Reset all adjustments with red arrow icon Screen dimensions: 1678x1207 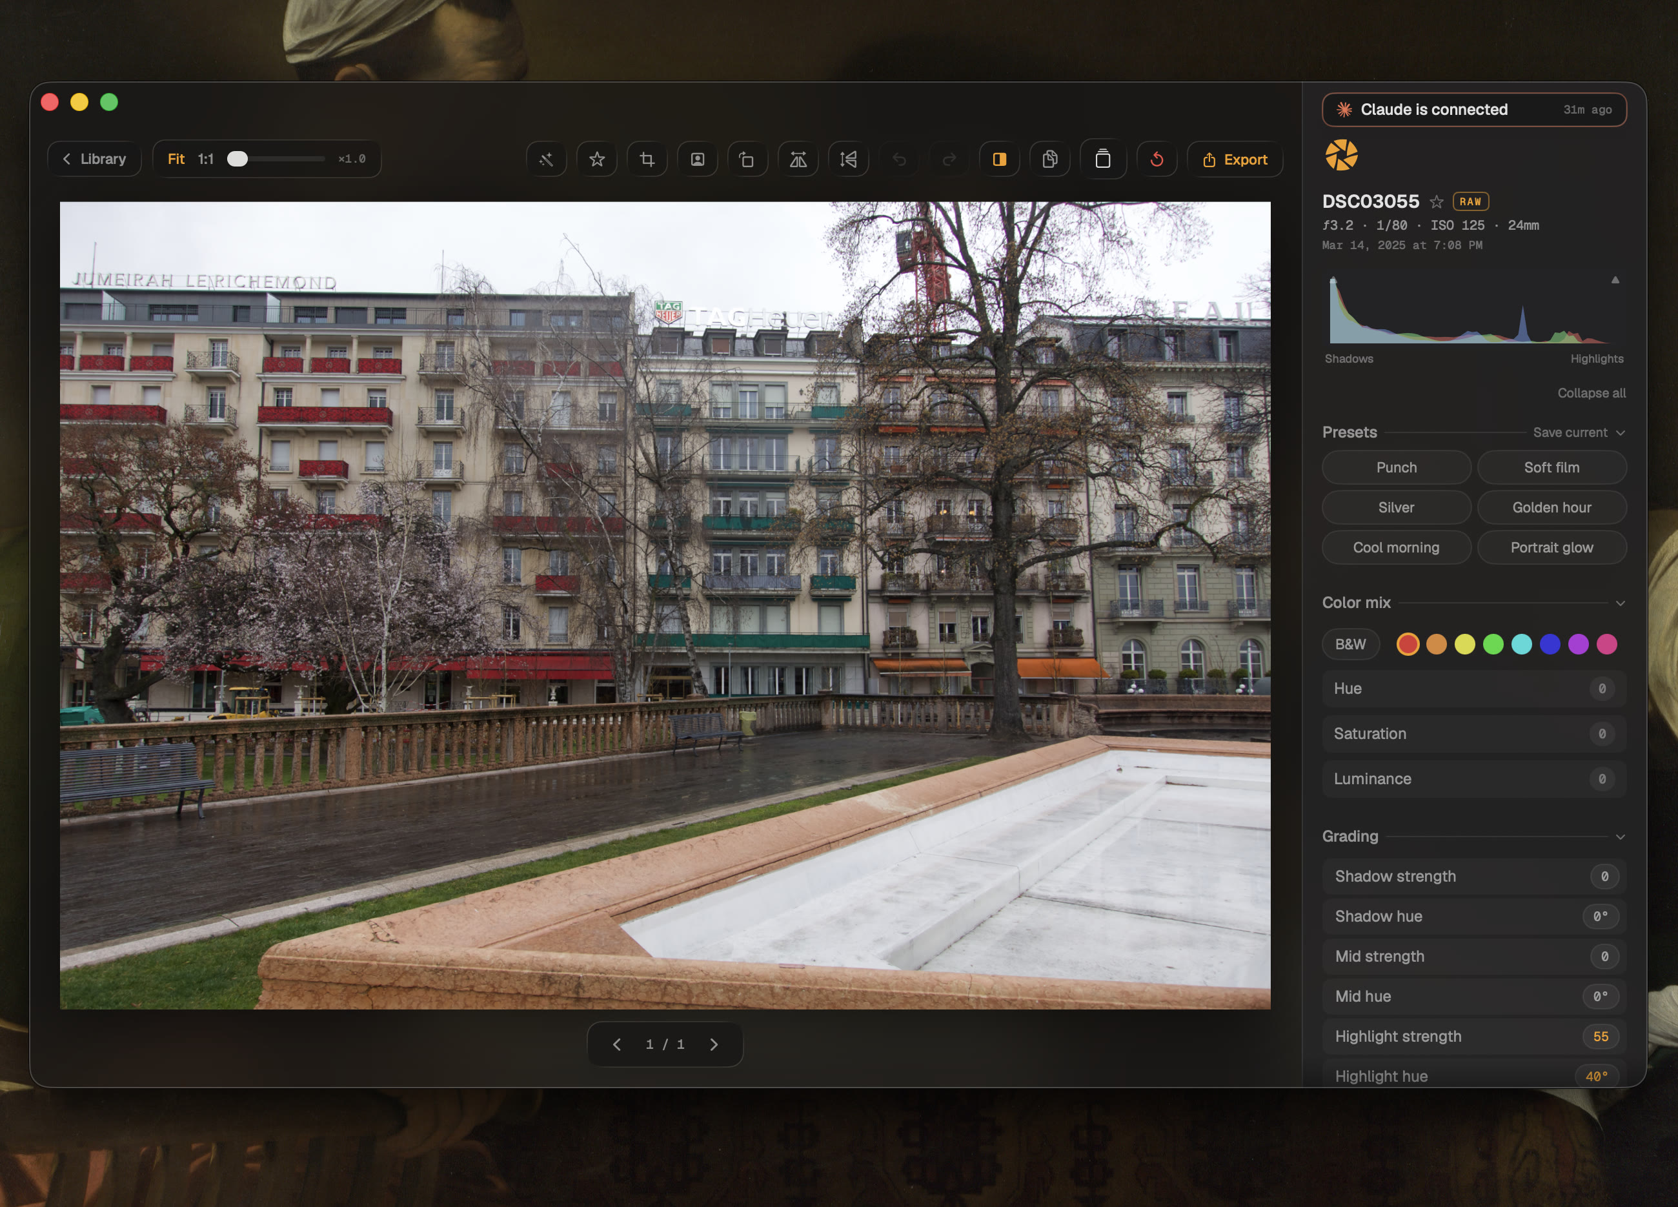pyautogui.click(x=1157, y=159)
